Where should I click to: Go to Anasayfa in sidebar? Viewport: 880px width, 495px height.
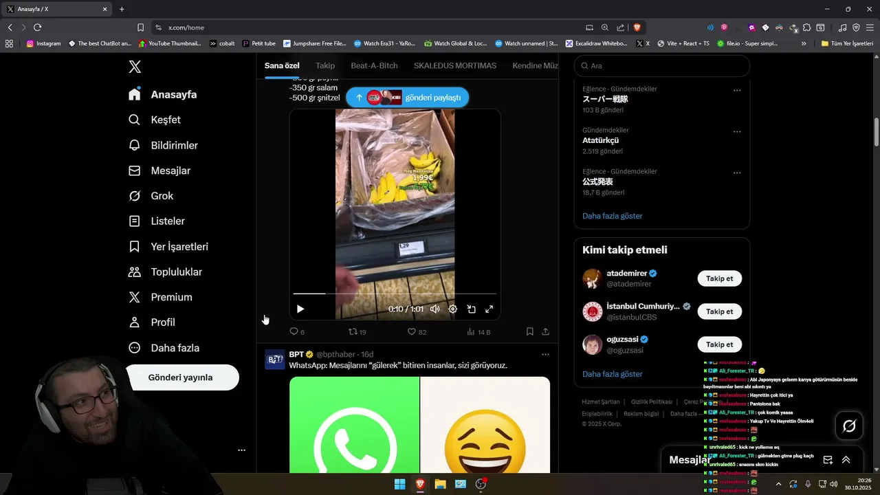point(163,94)
